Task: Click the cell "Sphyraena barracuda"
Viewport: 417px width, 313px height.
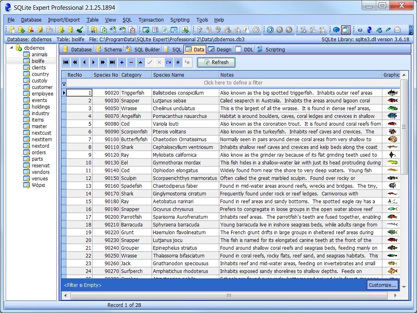Action: 185,224
